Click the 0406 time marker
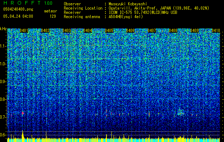 click(130, 31)
